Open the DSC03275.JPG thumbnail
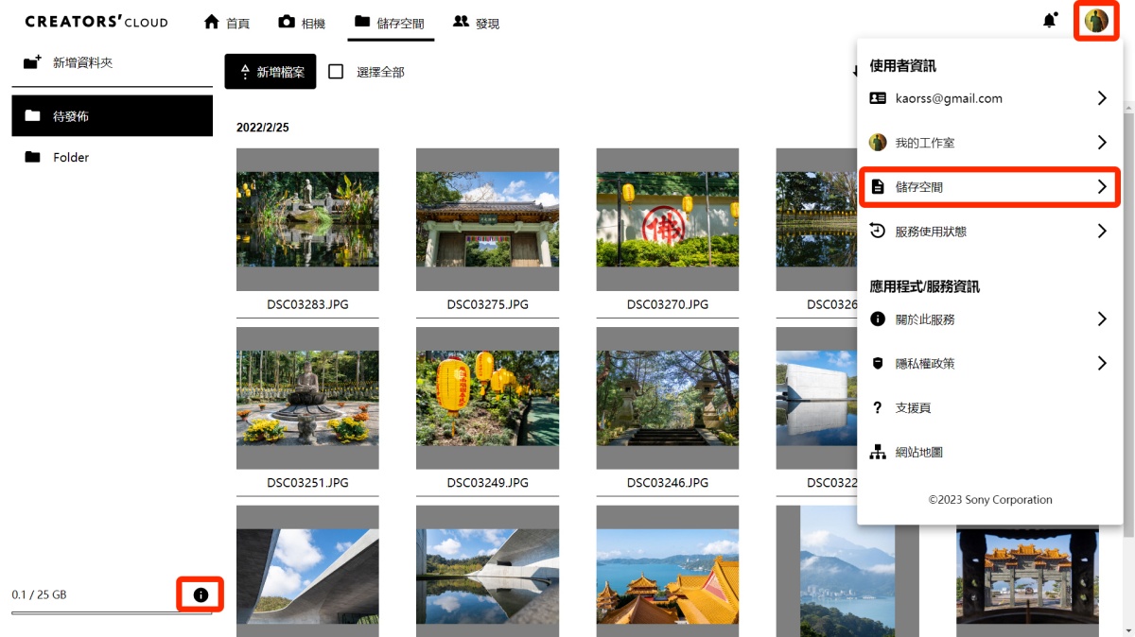Screen dimensions: 1135x637 coord(487,219)
